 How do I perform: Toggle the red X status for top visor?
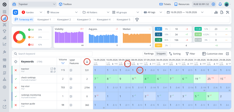(x=16, y=88)
